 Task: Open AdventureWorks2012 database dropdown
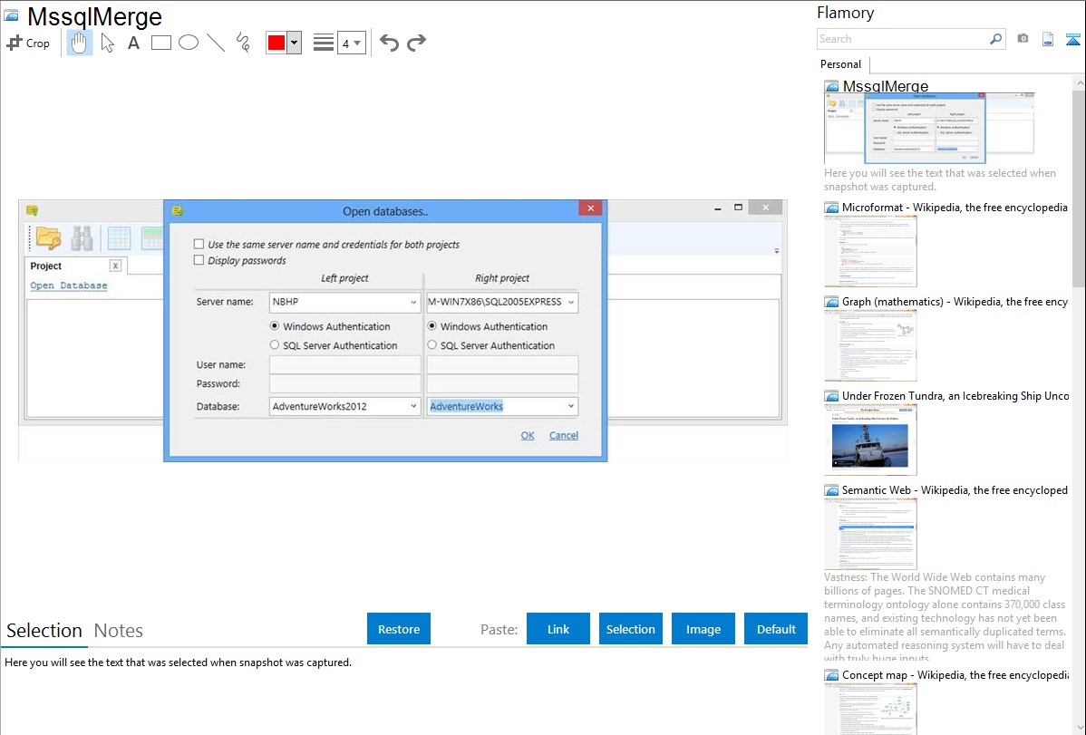[x=413, y=406]
